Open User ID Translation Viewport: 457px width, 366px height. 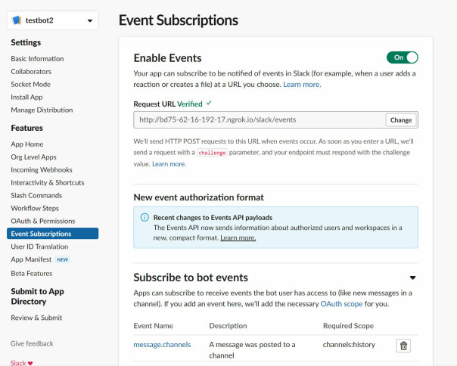tap(39, 247)
